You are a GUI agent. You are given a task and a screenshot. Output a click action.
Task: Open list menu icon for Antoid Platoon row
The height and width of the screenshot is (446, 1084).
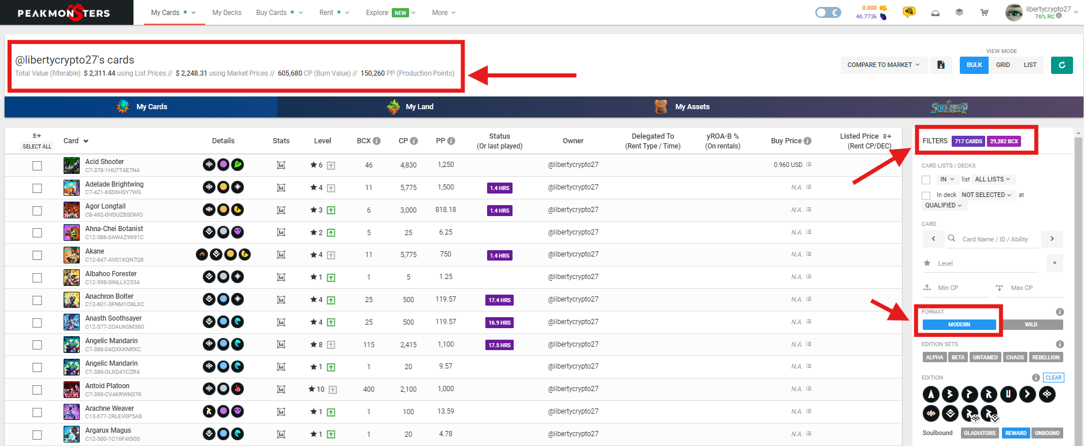pyautogui.click(x=809, y=389)
